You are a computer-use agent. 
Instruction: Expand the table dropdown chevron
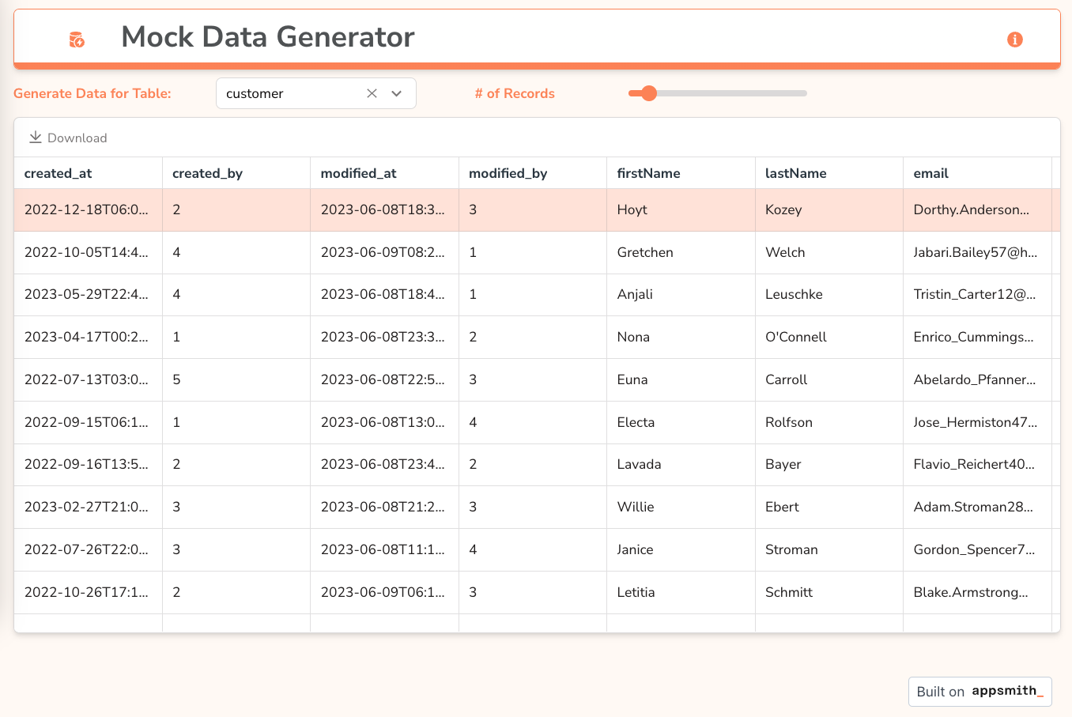[397, 93]
